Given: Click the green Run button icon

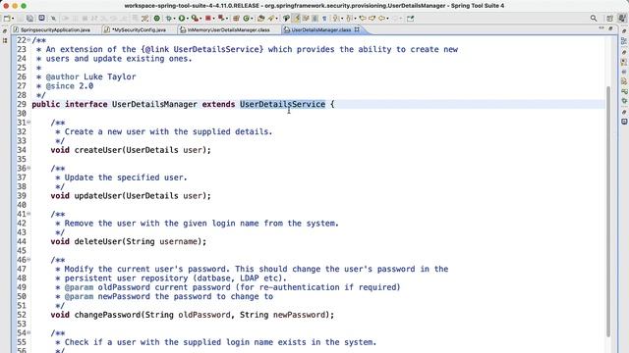Looking at the screenshot, I should click(182, 19).
